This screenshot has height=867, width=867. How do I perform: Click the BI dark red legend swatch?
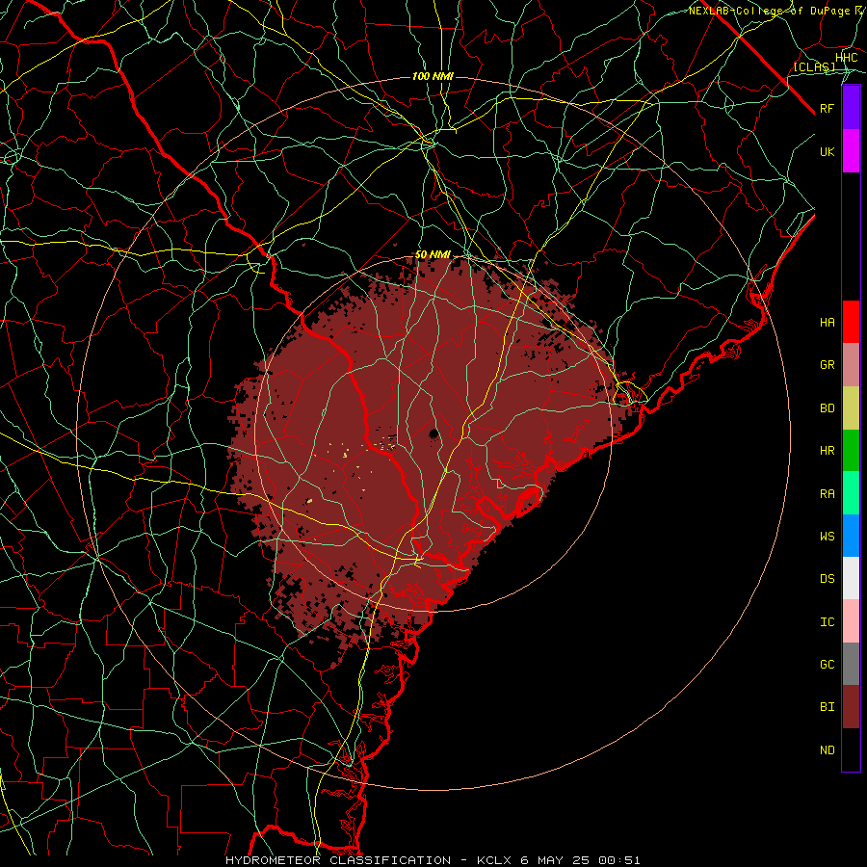(x=851, y=707)
